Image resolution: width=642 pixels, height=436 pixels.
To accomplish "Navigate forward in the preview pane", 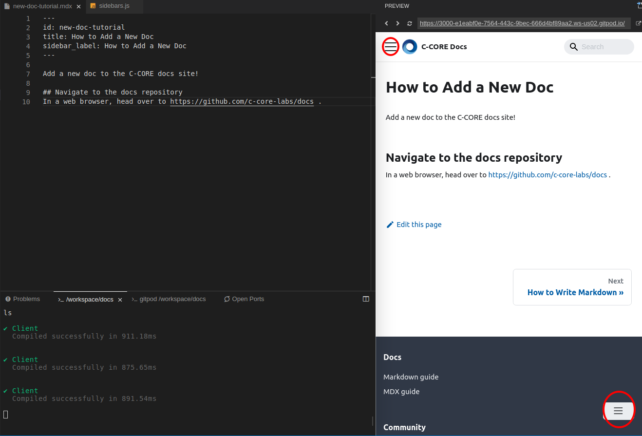I will (x=397, y=23).
